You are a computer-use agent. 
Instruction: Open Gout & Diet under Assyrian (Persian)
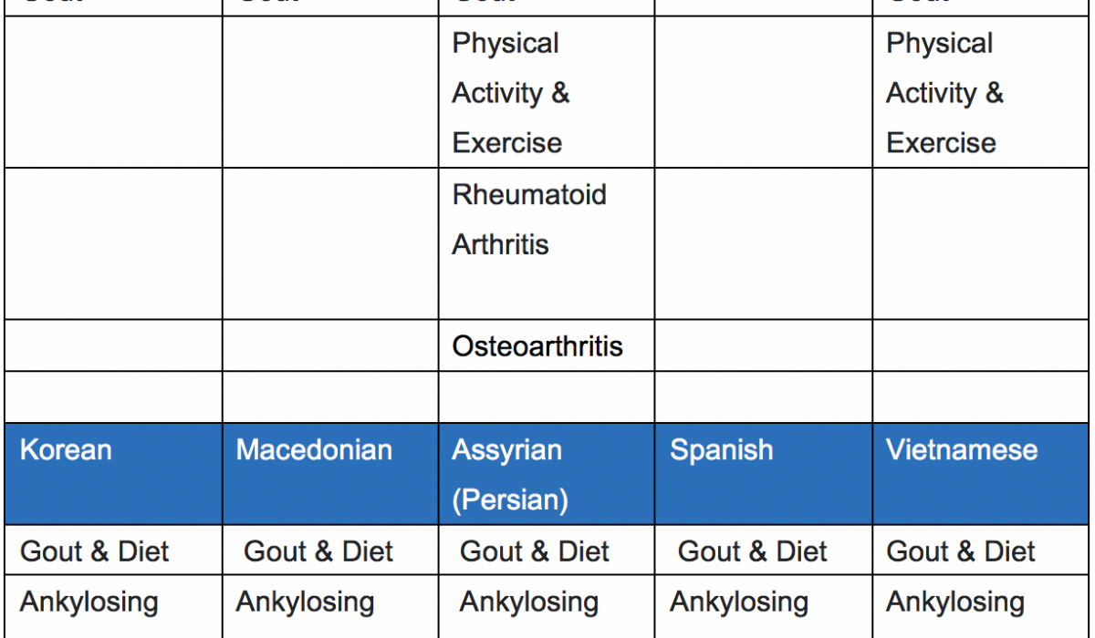(535, 551)
